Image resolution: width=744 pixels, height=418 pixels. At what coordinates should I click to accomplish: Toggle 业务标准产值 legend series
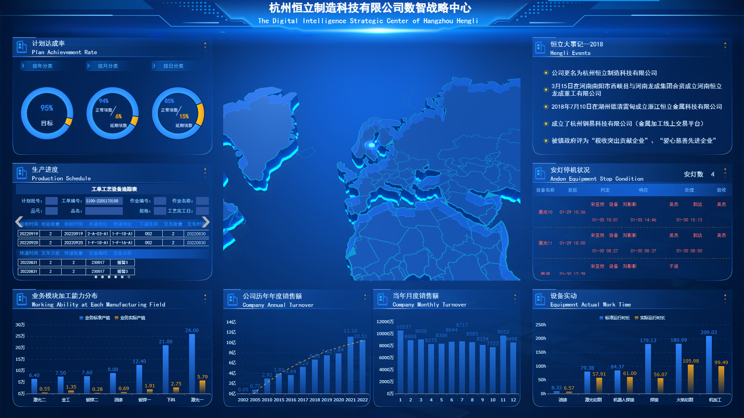95,318
